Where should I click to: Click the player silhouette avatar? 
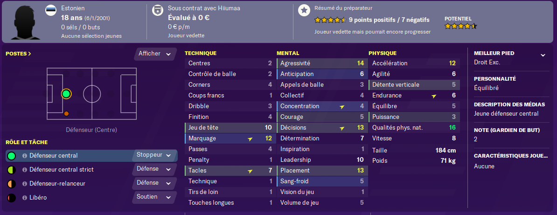(25, 21)
